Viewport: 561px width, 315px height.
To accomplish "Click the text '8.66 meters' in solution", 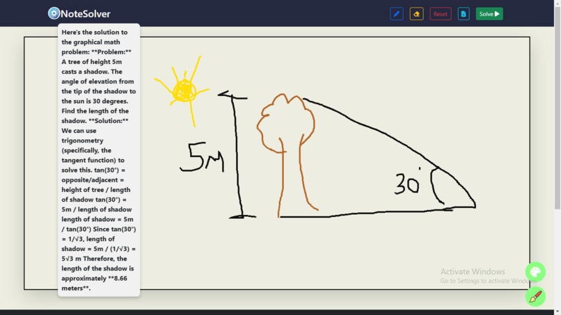I will pyautogui.click(x=94, y=283).
